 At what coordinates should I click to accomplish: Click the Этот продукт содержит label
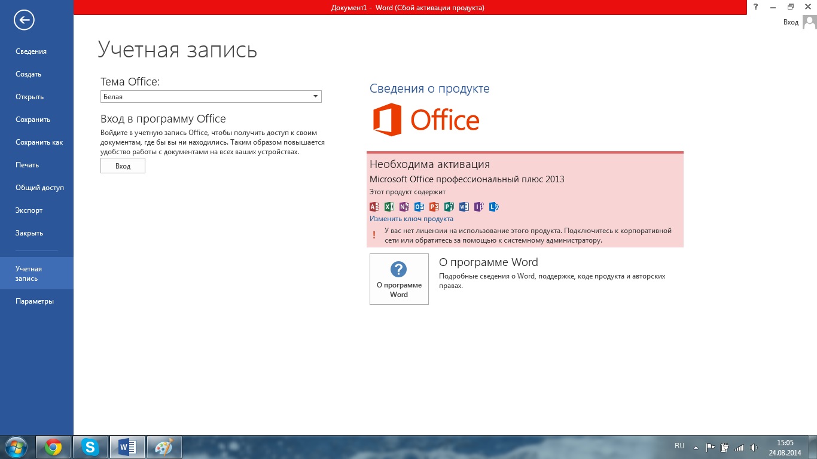(407, 192)
